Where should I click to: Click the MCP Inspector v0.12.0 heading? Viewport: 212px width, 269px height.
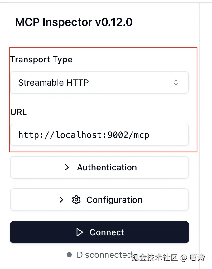(x=74, y=22)
